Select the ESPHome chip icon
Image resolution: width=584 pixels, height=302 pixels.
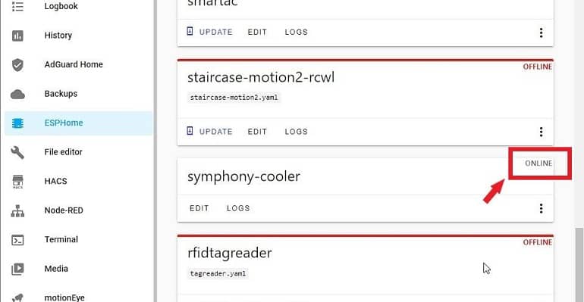17,123
